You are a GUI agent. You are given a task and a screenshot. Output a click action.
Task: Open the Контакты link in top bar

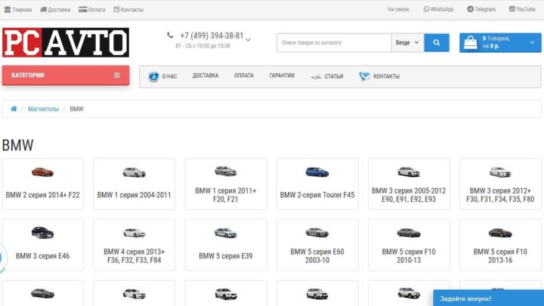128,9
